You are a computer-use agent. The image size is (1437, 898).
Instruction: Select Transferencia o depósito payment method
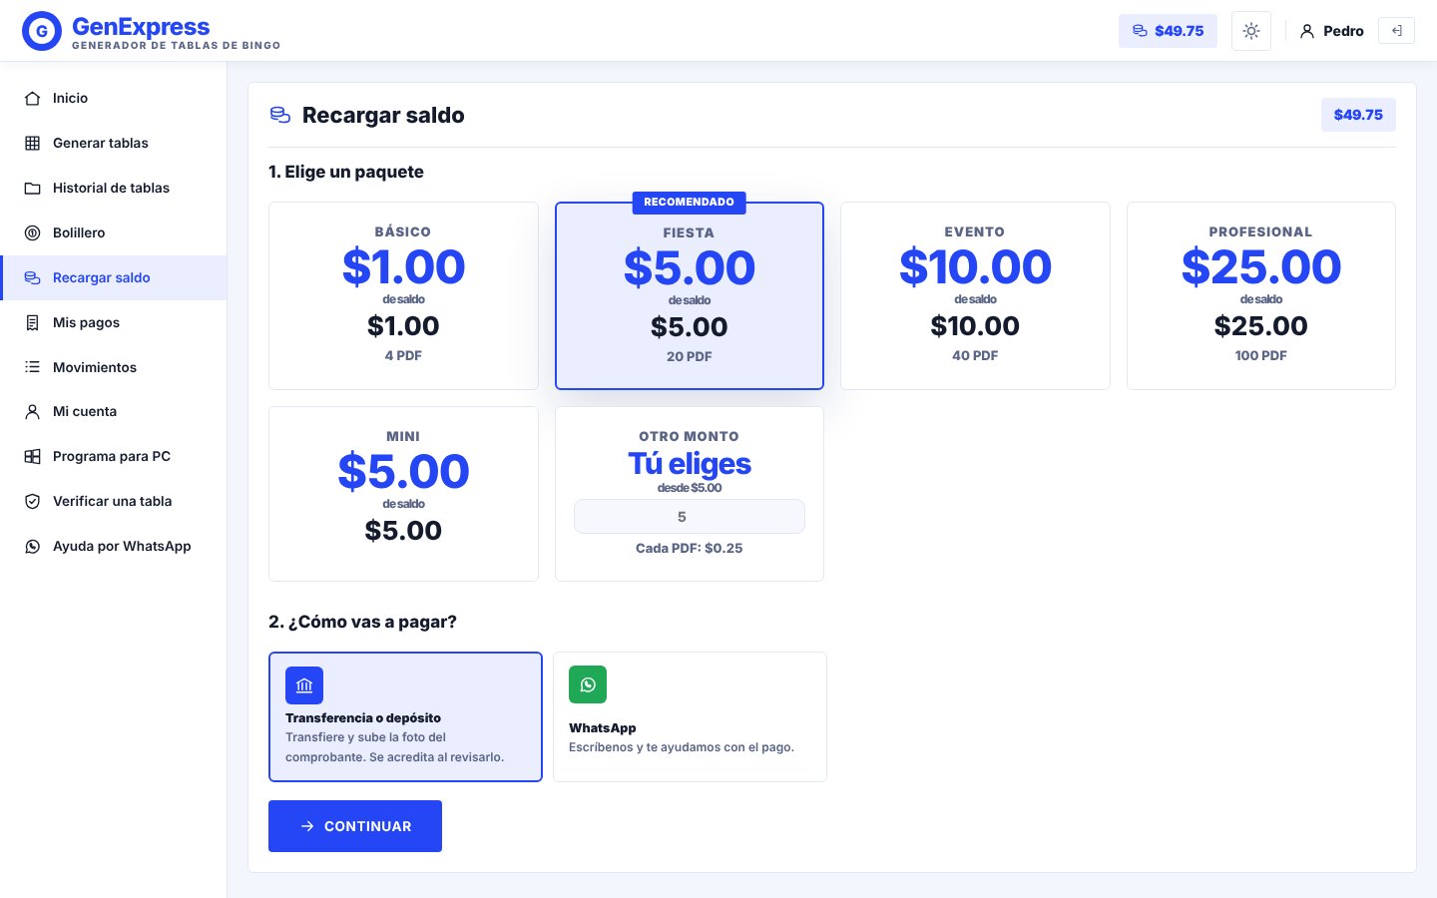coord(405,716)
